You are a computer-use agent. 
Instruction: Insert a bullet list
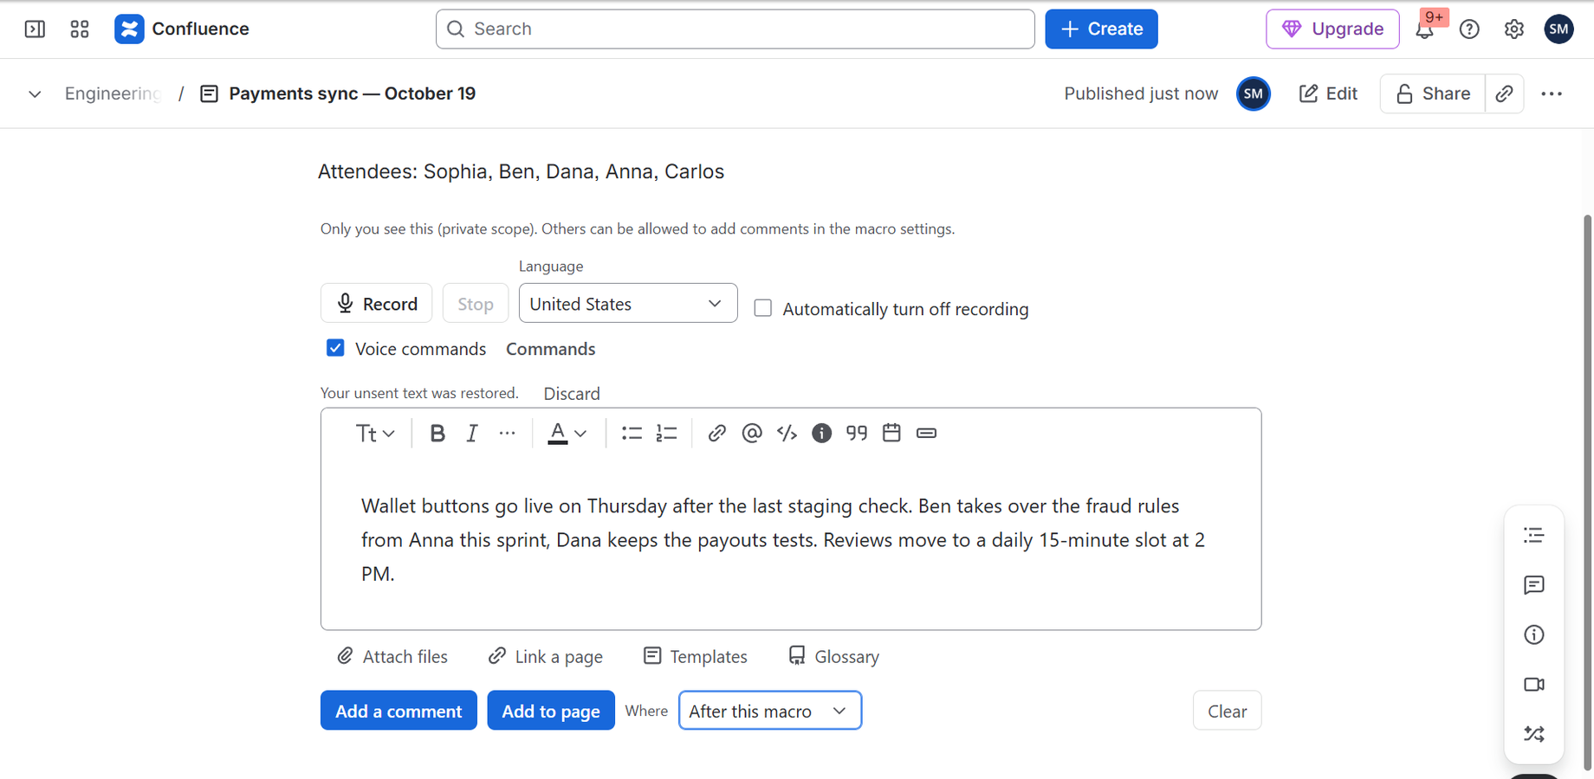632,433
